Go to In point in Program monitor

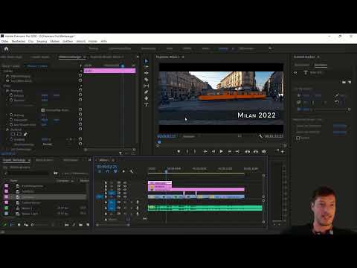click(x=205, y=151)
